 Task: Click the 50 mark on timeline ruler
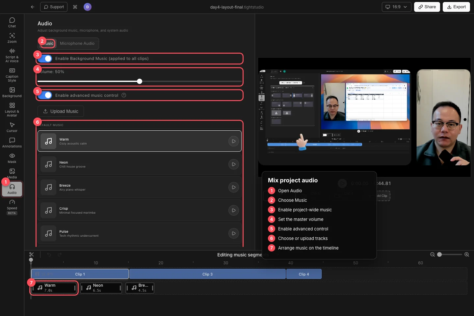[355, 263]
